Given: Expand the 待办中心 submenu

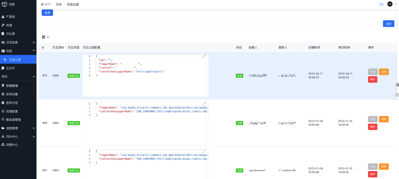Looking at the screenshot, I should (x=18, y=136).
